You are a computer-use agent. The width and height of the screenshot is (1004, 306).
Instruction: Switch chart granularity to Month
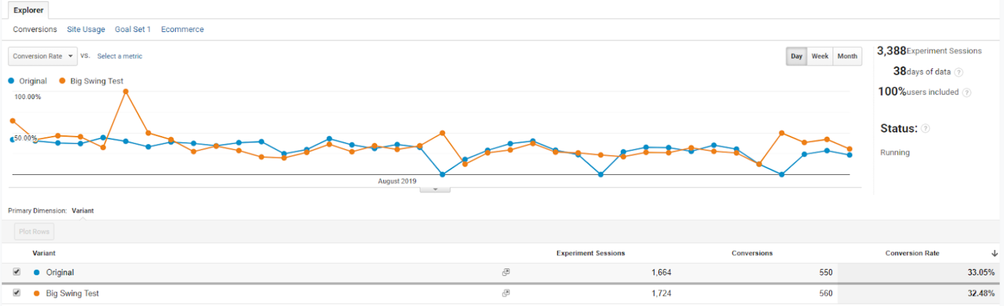(847, 56)
